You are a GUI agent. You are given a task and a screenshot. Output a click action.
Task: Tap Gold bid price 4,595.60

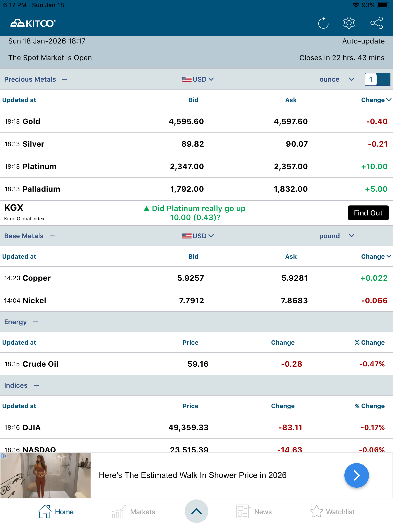pyautogui.click(x=186, y=121)
